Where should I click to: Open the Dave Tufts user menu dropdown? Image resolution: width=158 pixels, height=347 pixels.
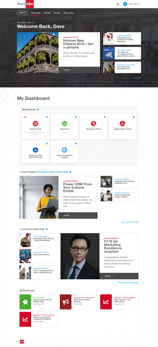pyautogui.click(x=132, y=4)
